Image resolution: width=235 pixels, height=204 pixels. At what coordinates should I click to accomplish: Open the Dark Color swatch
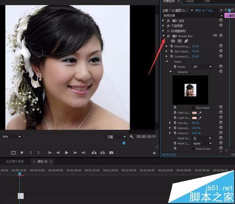click(195, 113)
